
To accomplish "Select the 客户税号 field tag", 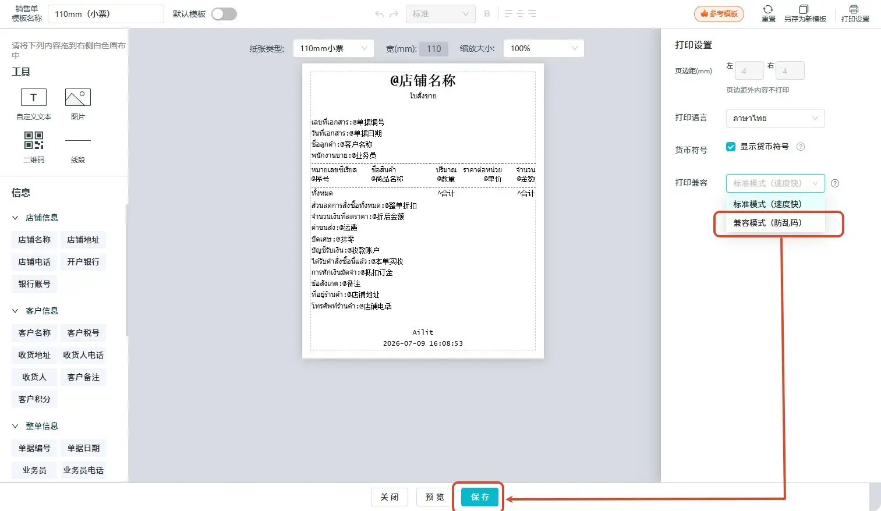I will tap(83, 333).
